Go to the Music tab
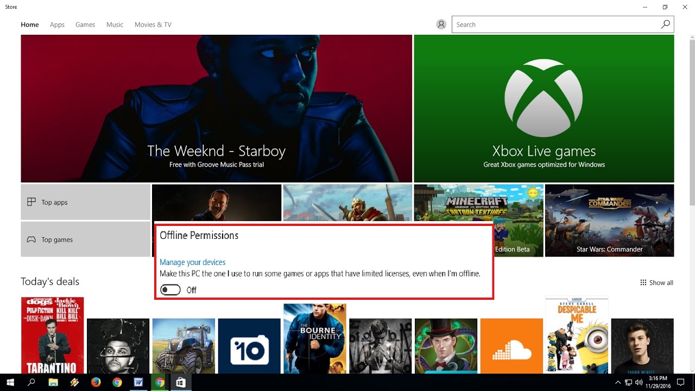The width and height of the screenshot is (695, 391). (x=115, y=24)
